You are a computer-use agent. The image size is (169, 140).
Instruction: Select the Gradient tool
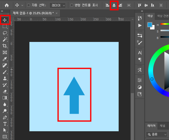pos(5,98)
